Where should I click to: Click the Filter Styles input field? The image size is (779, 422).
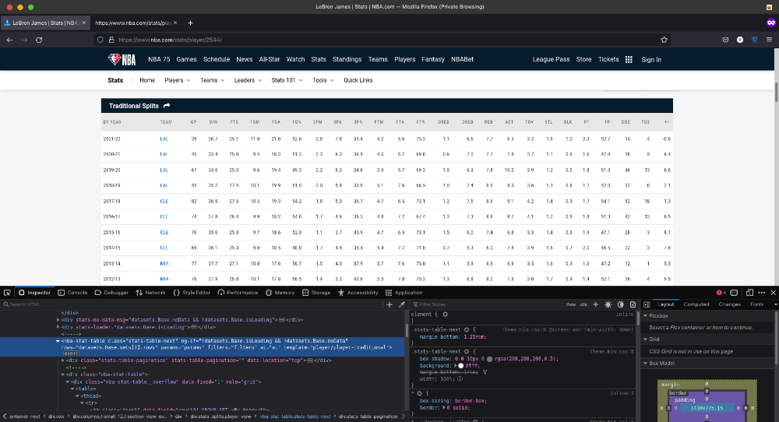[x=487, y=304]
